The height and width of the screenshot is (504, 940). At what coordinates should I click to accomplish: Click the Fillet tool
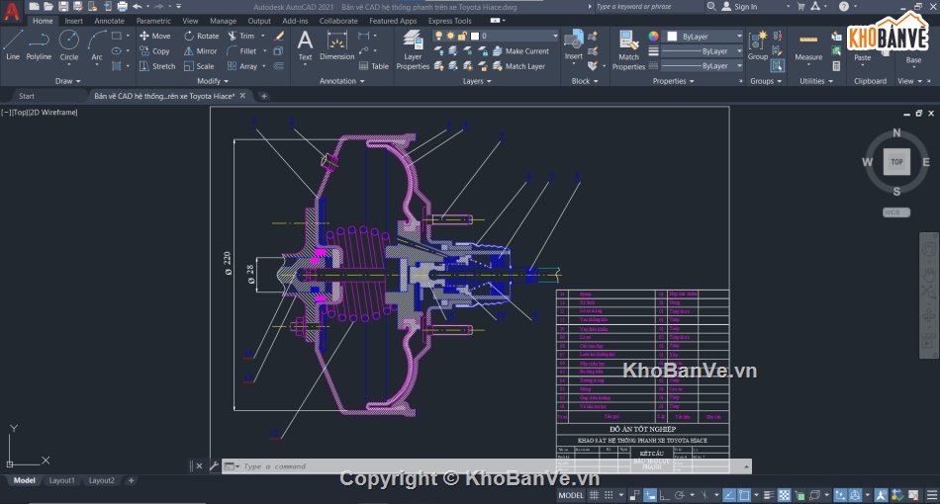(241, 50)
